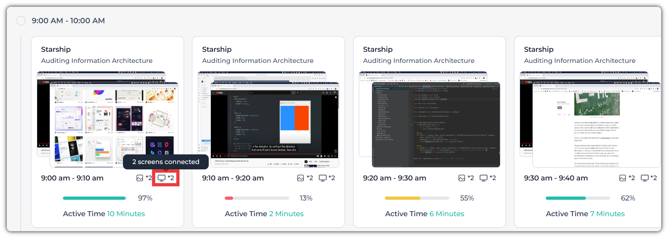Click Active Time 10 Minutes text

tap(104, 214)
